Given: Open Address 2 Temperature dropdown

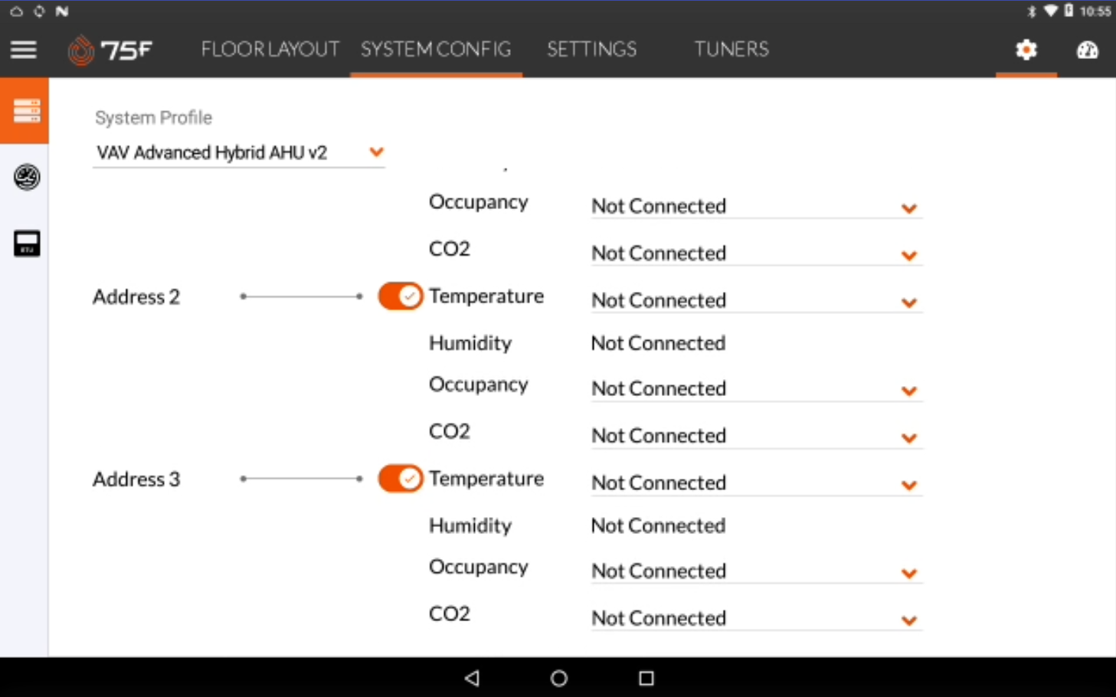Looking at the screenshot, I should tap(756, 300).
